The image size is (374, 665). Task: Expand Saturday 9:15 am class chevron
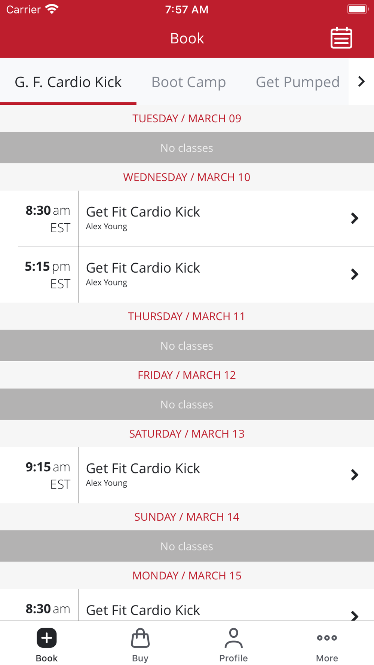pos(355,475)
